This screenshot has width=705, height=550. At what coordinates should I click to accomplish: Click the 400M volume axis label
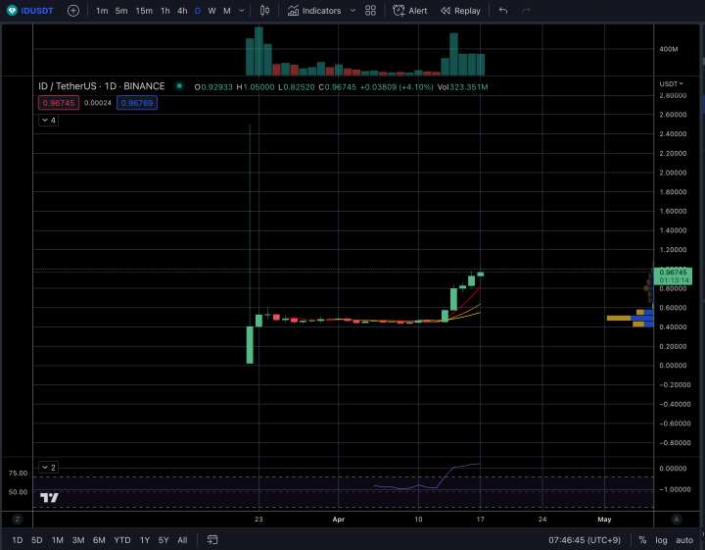[x=669, y=49]
